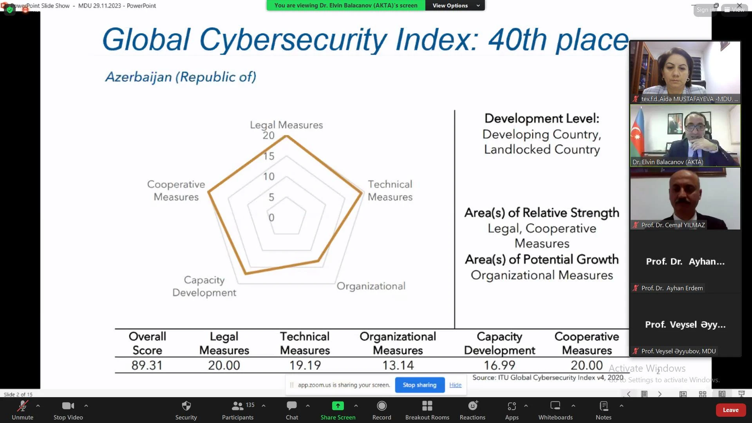
Task: Select Prof. Dr. Ayhan Erdem participant tile
Action: tap(685, 262)
